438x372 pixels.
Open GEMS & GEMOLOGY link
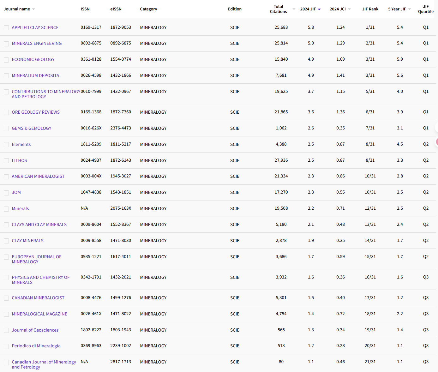[32, 128]
